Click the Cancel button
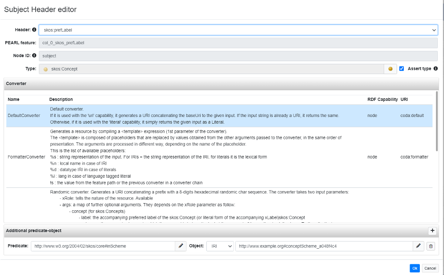 click(431, 268)
